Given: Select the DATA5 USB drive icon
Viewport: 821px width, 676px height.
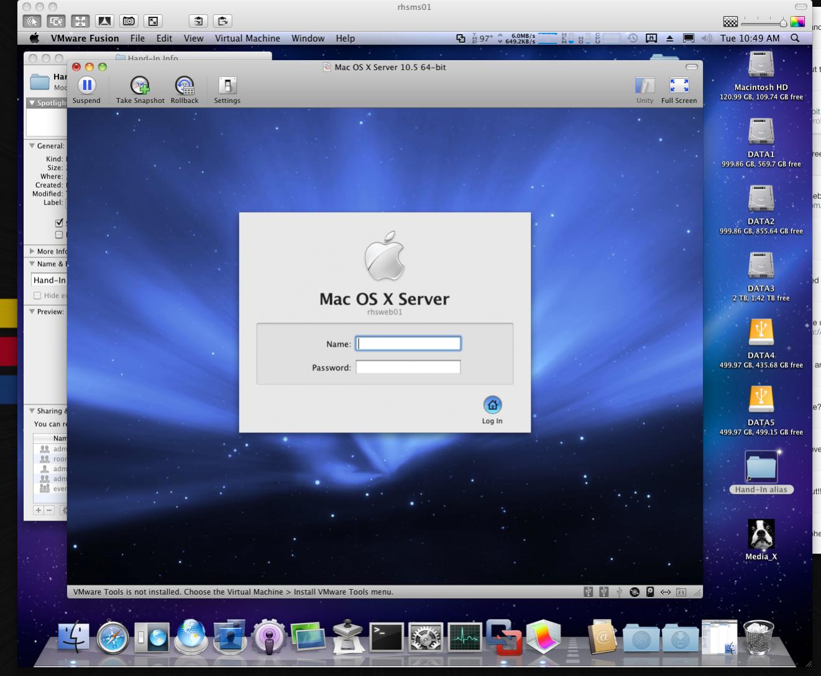Looking at the screenshot, I should (x=761, y=400).
